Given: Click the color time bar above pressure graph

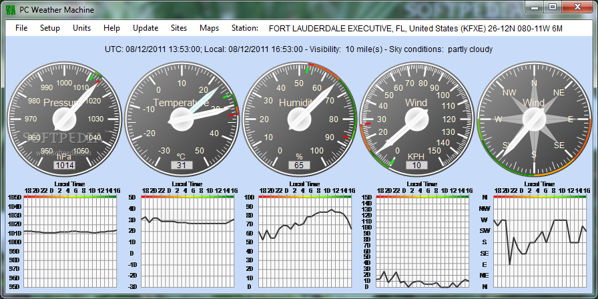Looking at the screenshot, I should tap(70, 196).
